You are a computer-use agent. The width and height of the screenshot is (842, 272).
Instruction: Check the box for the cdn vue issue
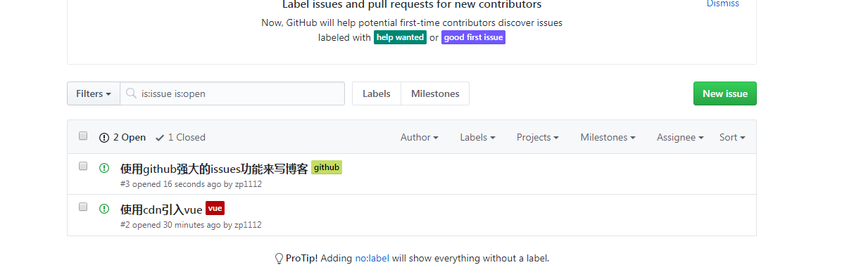click(82, 207)
